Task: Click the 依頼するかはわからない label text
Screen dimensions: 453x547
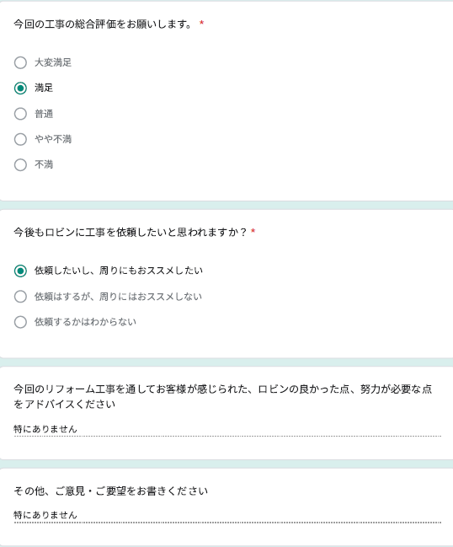Action: (85, 322)
